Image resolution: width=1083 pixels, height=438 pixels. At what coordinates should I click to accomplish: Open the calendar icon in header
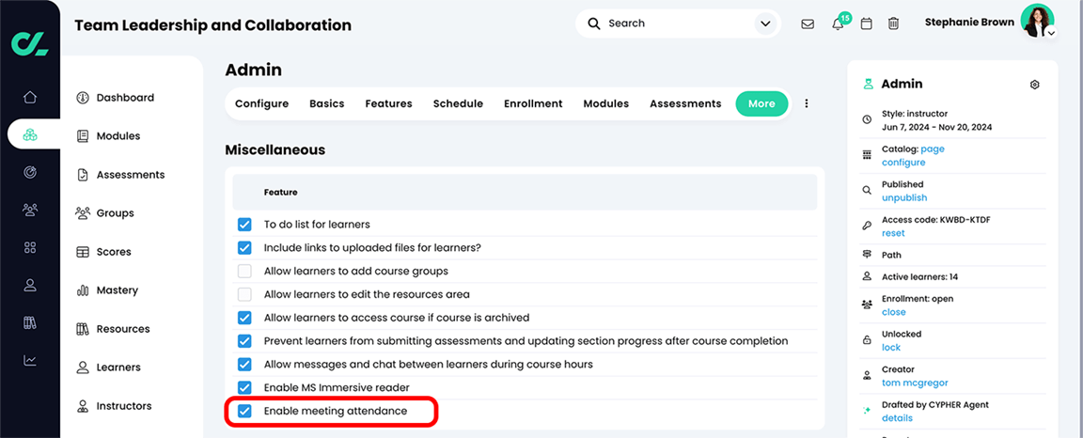pos(867,23)
